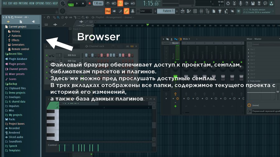Image resolution: width=280 pixels, height=157 pixels.
Task: Open the Mixer toolbar icon
Action: point(201,11)
